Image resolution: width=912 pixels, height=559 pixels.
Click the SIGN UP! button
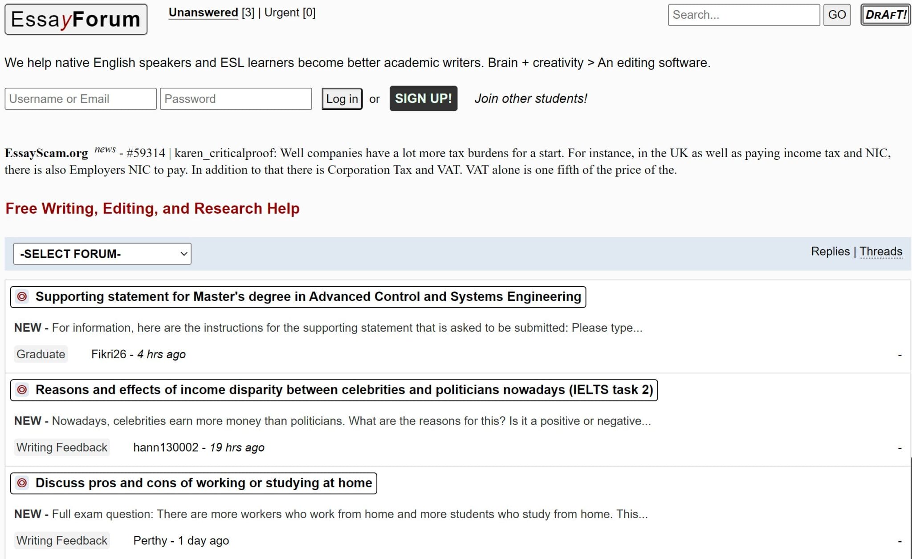[x=423, y=98]
